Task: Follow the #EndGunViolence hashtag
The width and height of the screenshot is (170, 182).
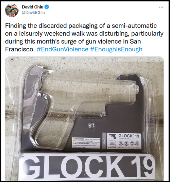Action: point(63,49)
